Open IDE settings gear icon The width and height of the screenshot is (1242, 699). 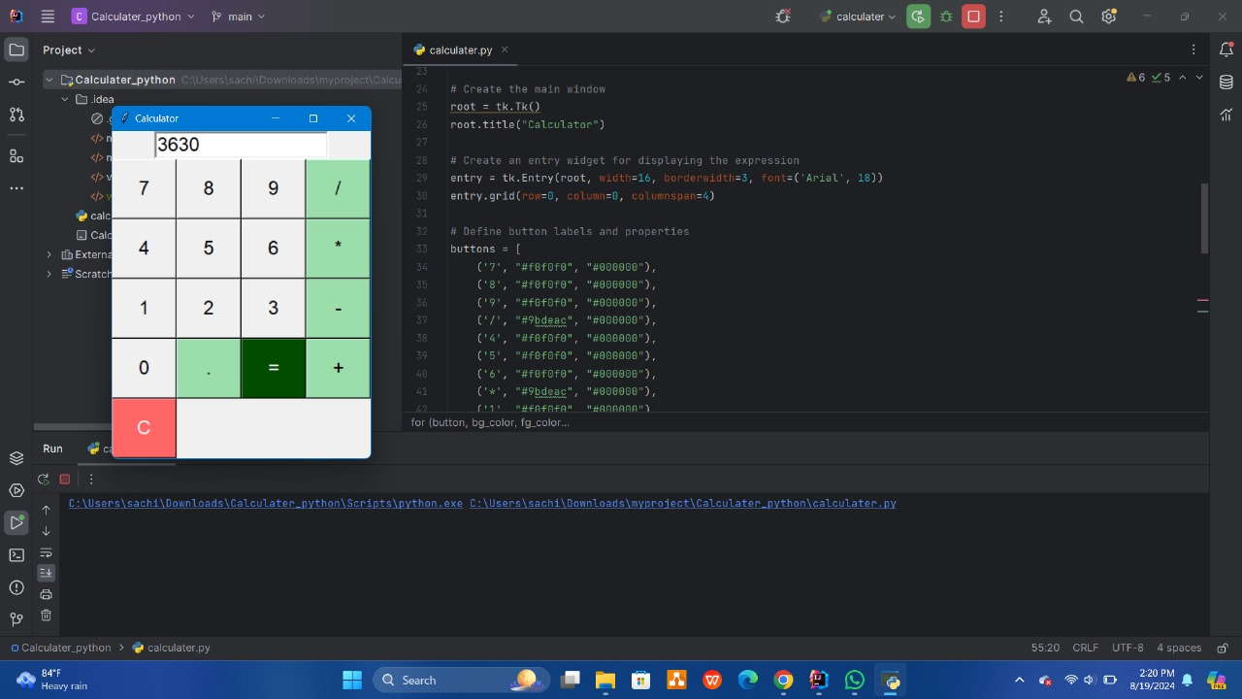(x=1109, y=17)
